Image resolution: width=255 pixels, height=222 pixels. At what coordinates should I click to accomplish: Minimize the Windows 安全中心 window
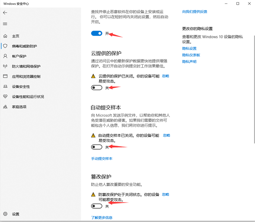tap(226, 3)
